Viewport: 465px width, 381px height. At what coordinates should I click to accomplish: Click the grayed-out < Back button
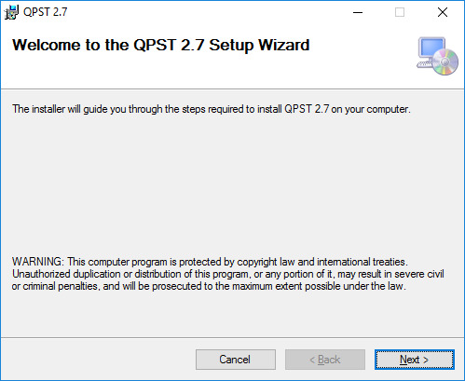325,360
